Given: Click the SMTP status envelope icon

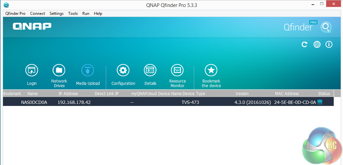Looking at the screenshot, I should [320, 102].
